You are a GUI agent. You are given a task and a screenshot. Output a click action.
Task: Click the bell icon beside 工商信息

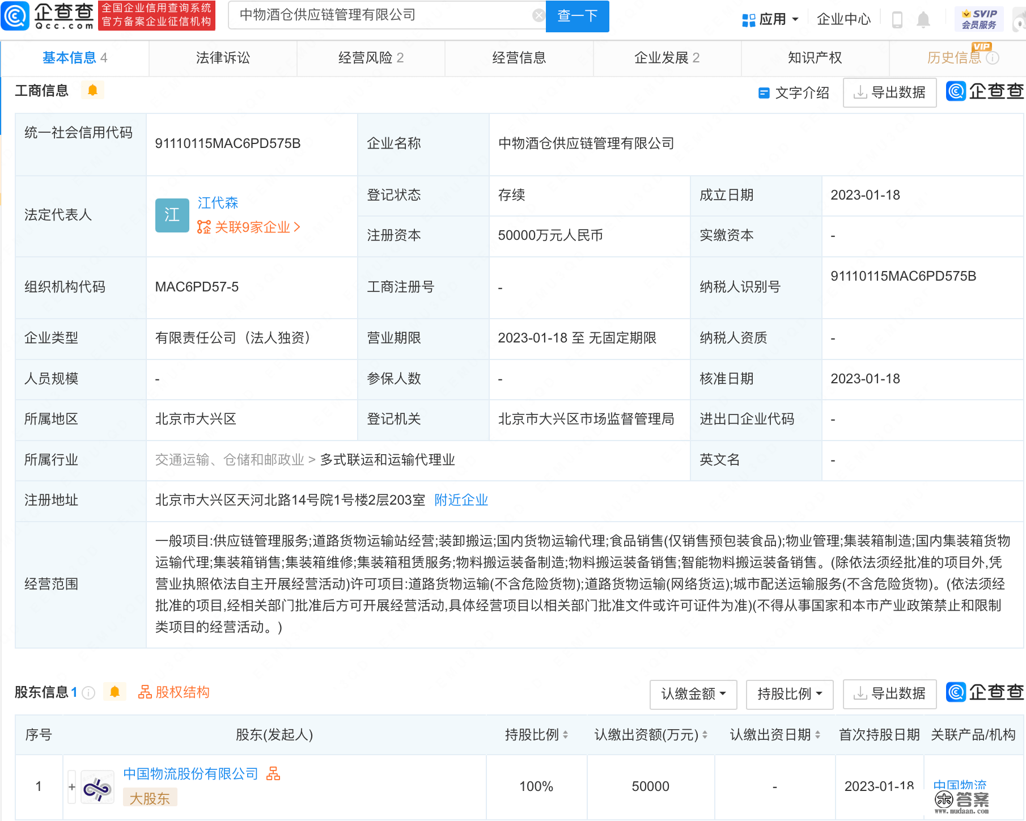[x=93, y=90]
